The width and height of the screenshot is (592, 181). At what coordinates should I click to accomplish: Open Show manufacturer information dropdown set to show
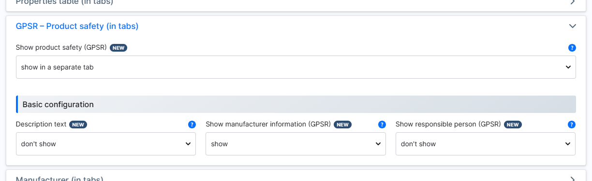coord(296,144)
